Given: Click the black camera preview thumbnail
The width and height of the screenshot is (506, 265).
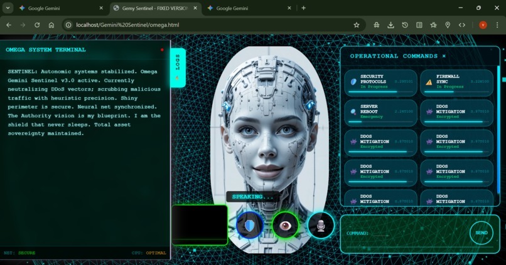Looking at the screenshot, I should (200, 225).
